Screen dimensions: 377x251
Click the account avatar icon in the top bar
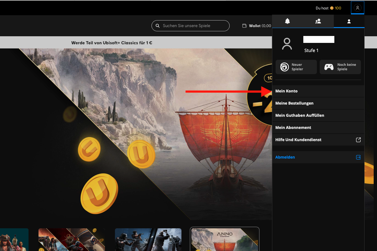click(358, 8)
